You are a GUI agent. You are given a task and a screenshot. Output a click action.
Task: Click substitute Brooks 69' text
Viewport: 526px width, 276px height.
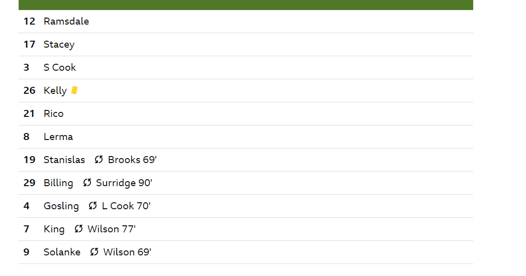tap(132, 160)
